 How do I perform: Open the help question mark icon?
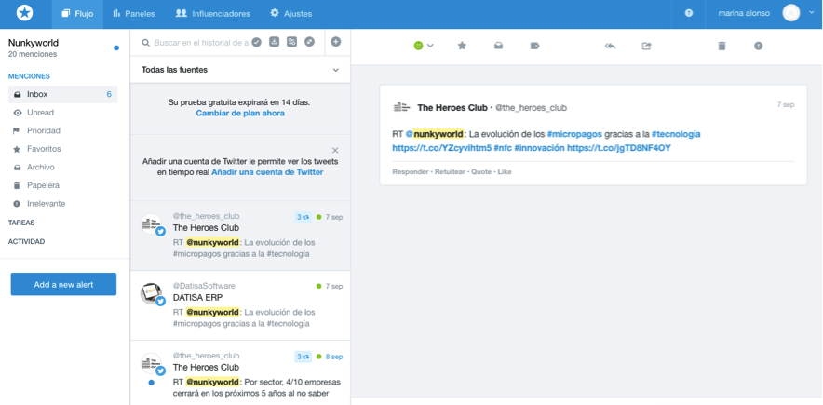coord(689,14)
